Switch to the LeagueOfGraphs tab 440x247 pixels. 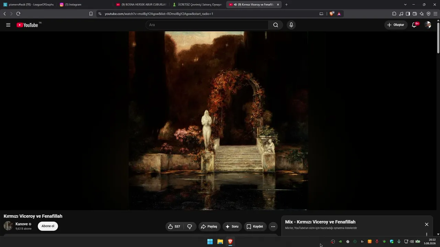(29, 4)
